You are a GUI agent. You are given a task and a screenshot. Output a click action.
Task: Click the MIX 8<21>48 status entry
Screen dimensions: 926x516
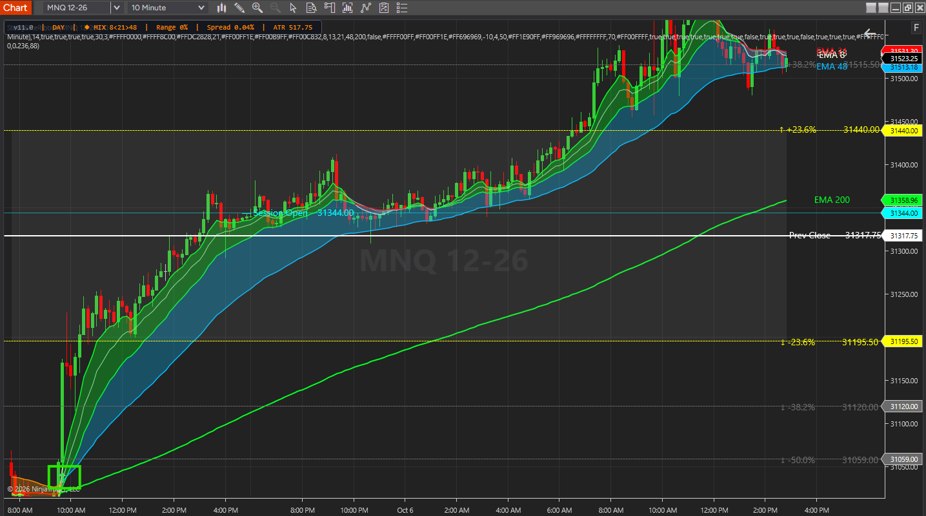110,27
